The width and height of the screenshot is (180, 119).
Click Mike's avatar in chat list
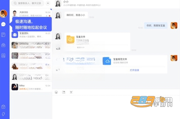tap(15, 87)
